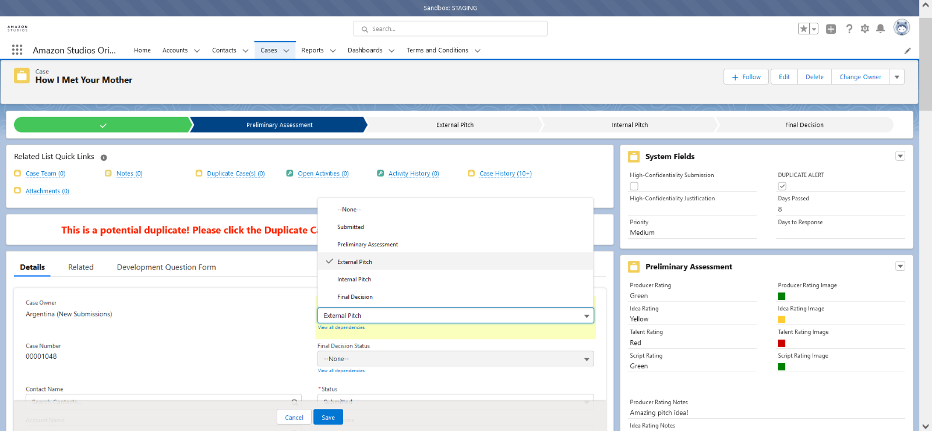932x431 pixels.
Task: Open the global actions plus icon
Action: pos(831,29)
